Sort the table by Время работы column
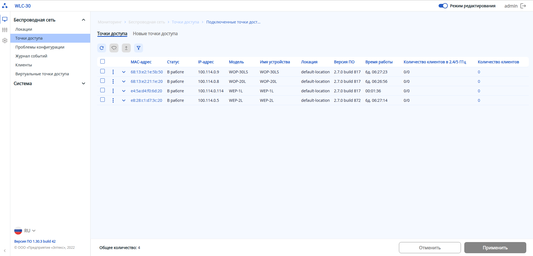The width and height of the screenshot is (533, 256). (379, 62)
